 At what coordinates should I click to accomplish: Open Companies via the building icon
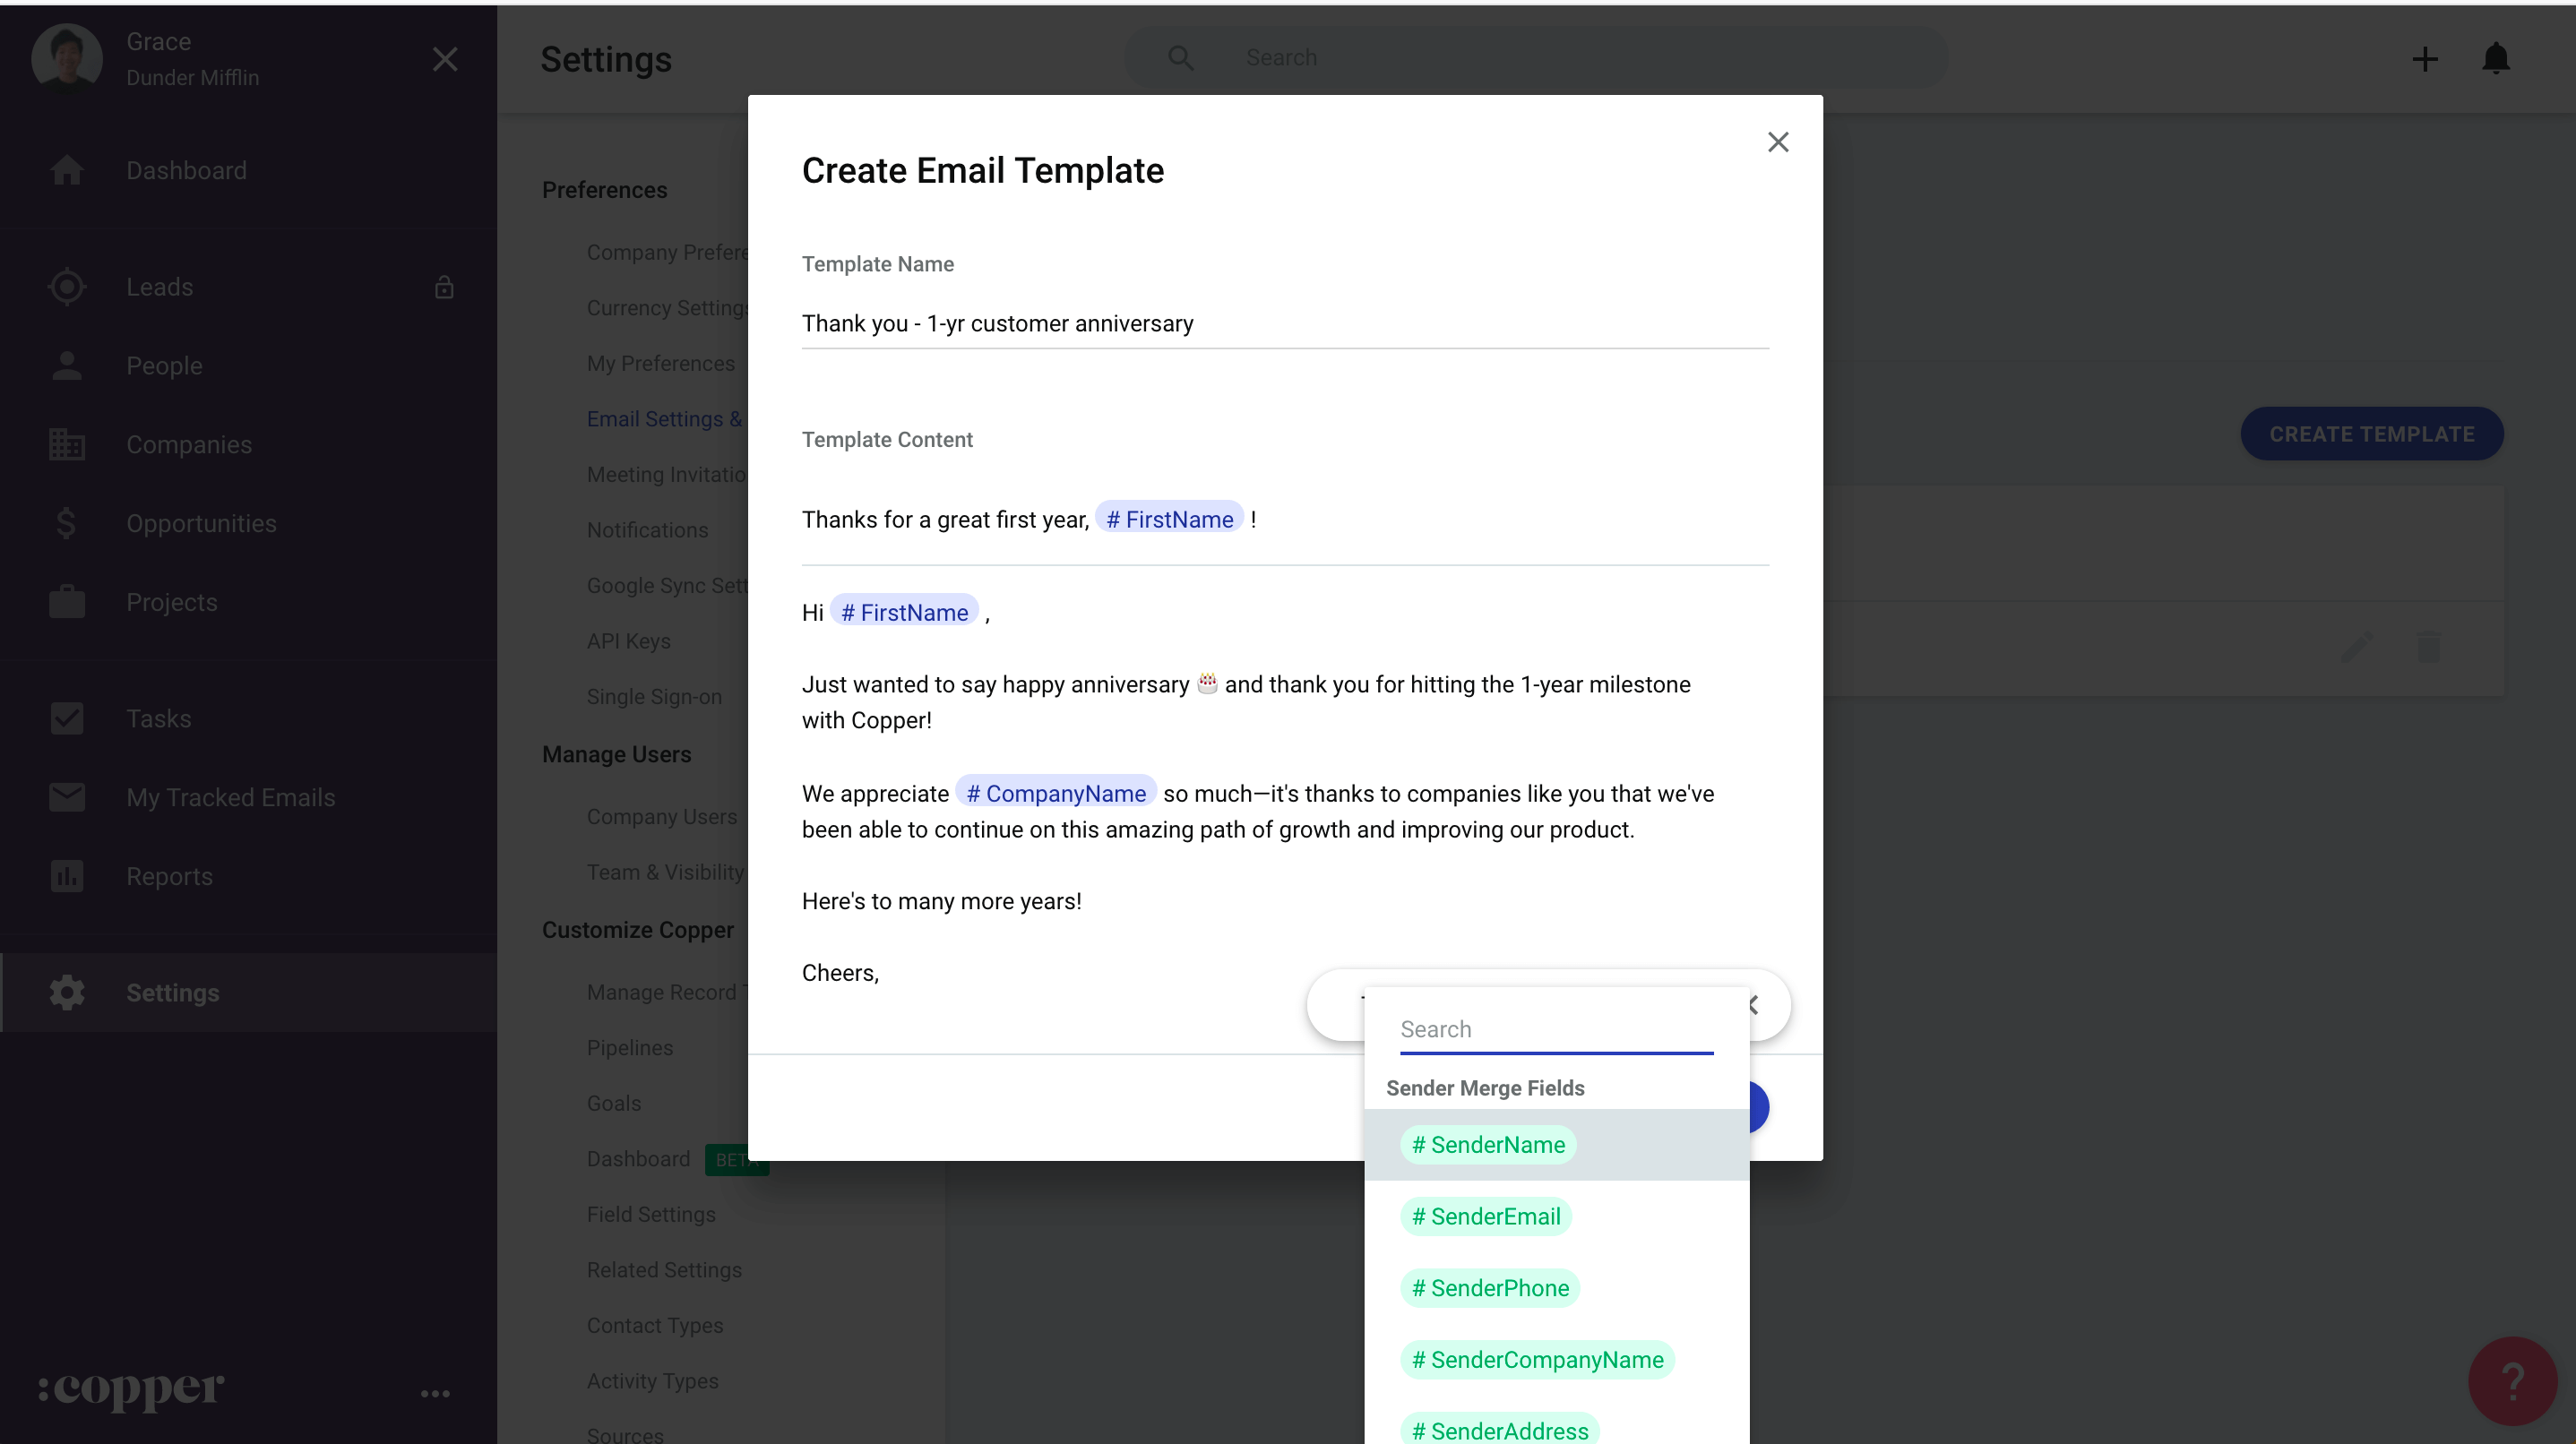point(67,444)
